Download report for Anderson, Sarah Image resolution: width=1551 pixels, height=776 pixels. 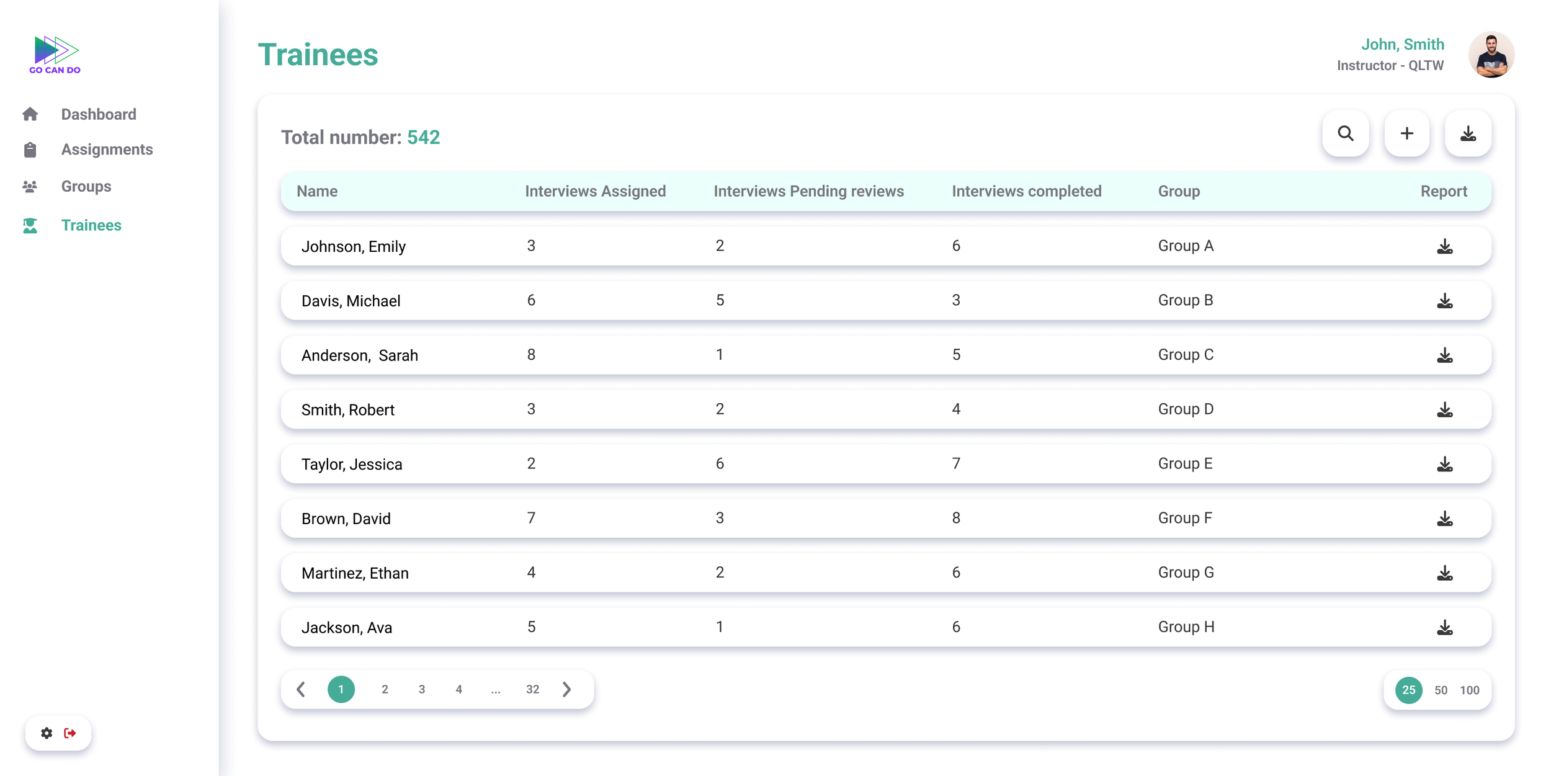(x=1444, y=355)
